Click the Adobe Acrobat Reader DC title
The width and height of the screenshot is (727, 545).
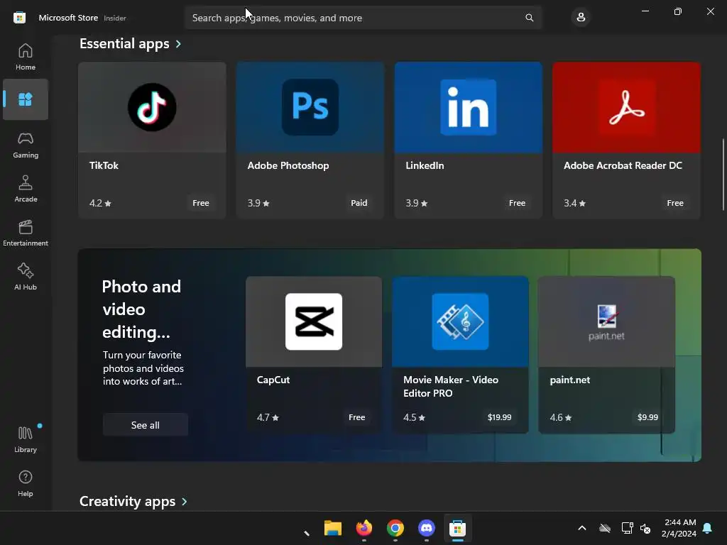(x=623, y=165)
